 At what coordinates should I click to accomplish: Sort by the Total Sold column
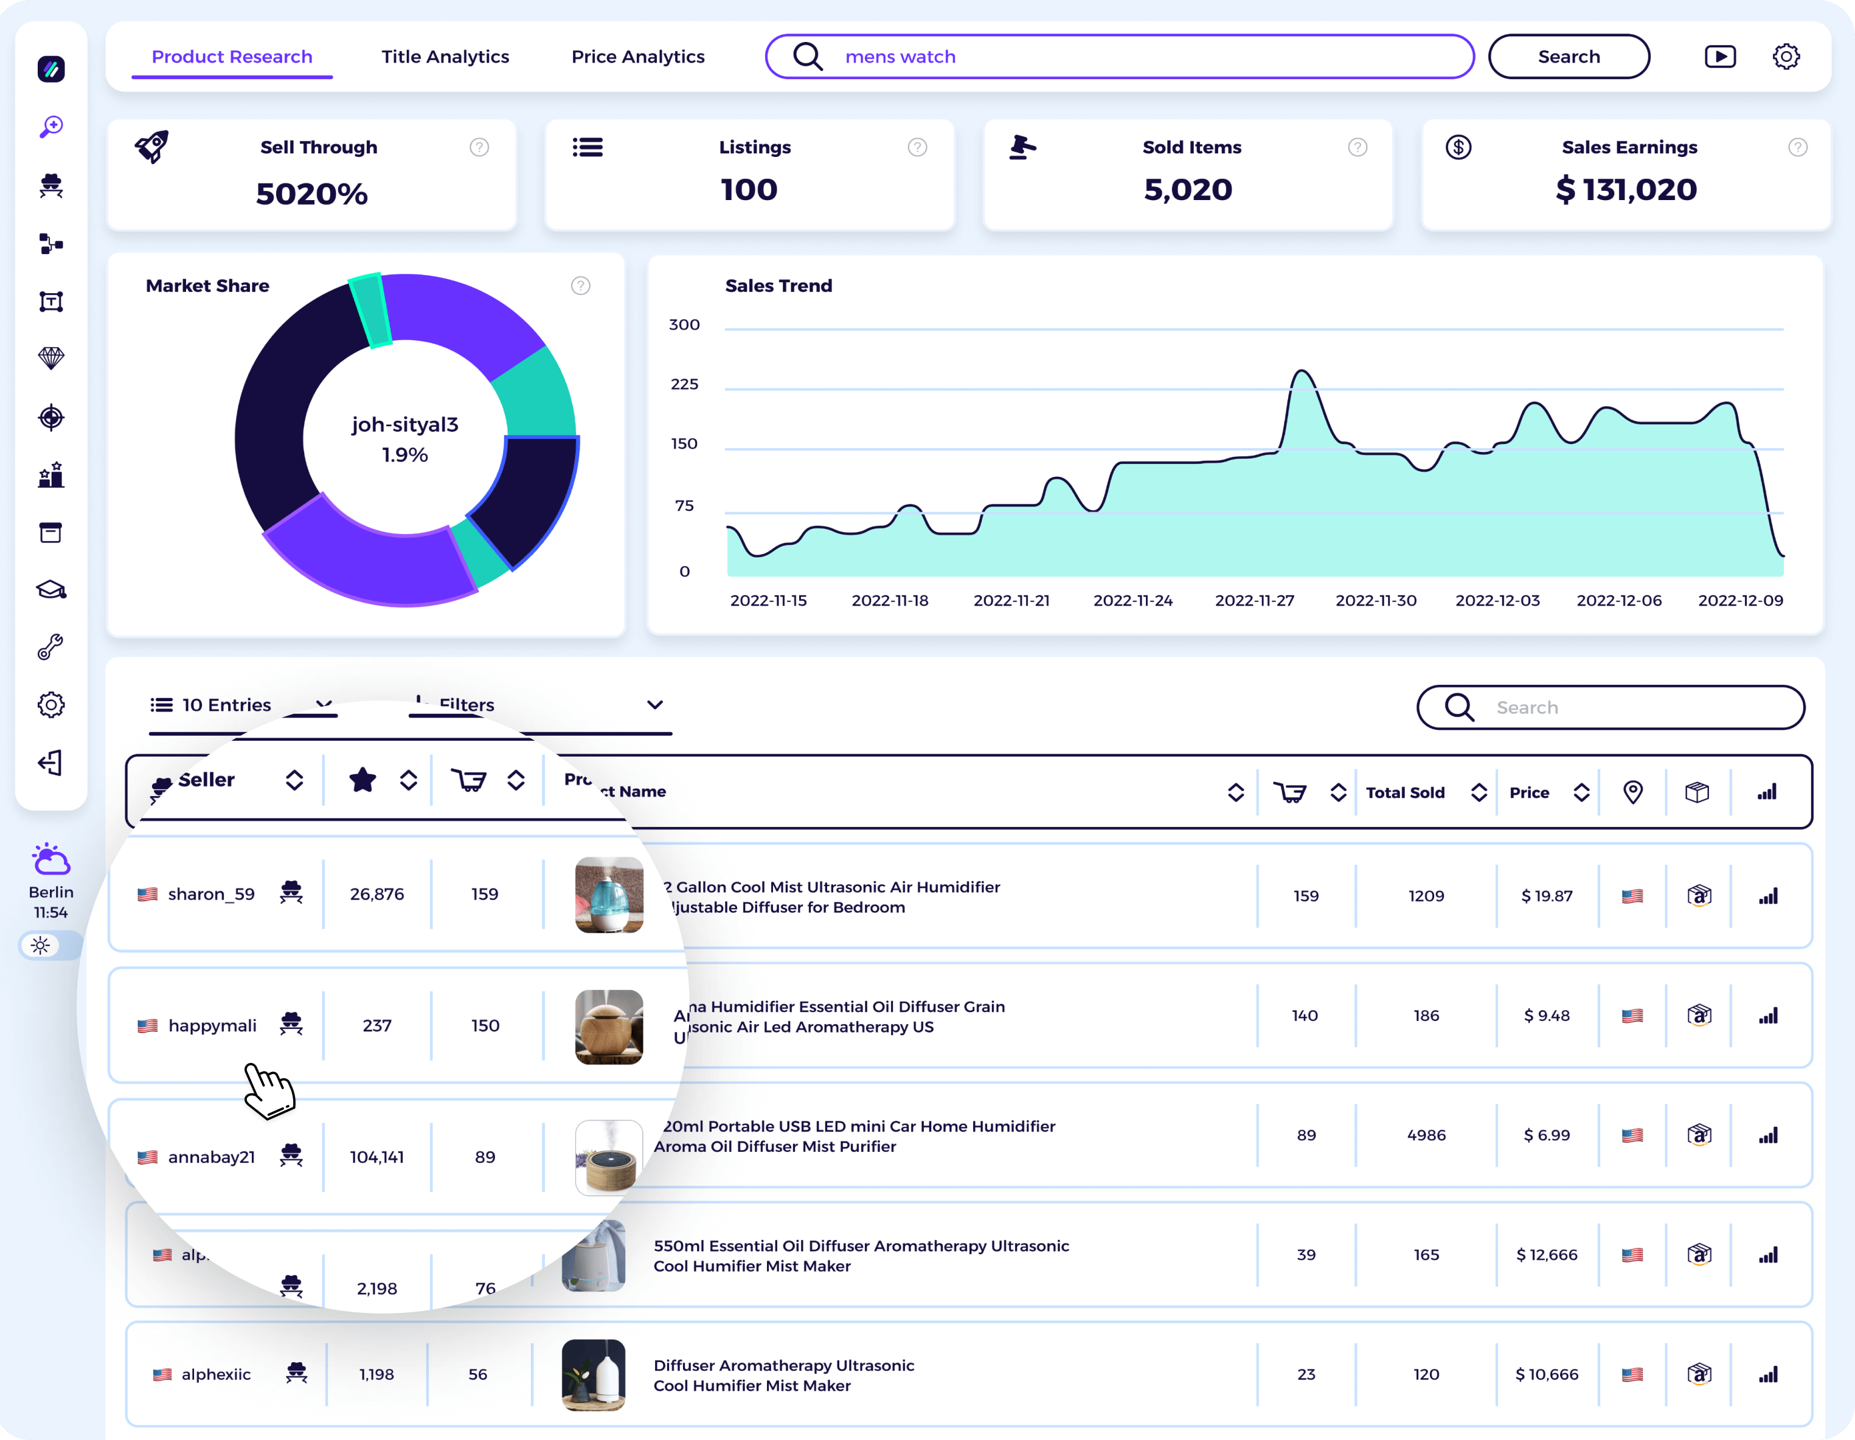pyautogui.click(x=1479, y=792)
